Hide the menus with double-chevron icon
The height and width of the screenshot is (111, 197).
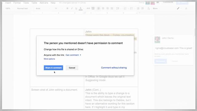tap(186, 9)
